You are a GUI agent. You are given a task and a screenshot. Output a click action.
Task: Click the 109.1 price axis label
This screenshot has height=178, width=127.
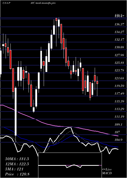click(119, 124)
